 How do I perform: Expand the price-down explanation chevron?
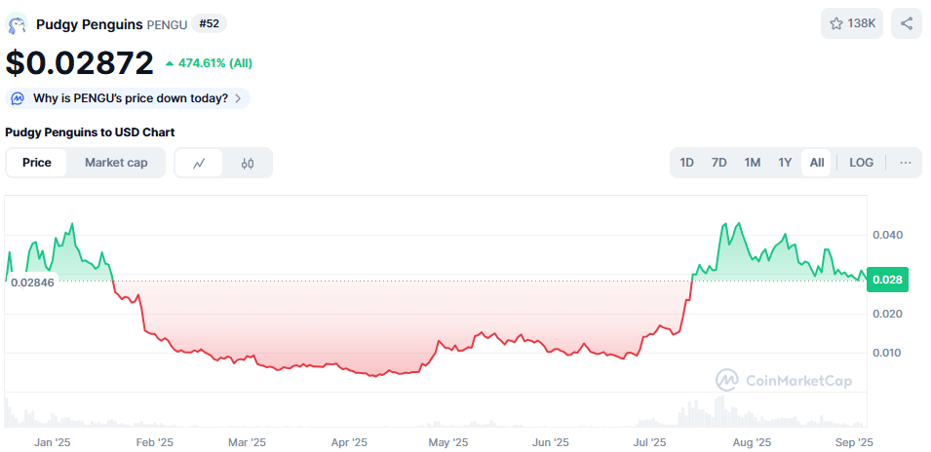(x=238, y=98)
